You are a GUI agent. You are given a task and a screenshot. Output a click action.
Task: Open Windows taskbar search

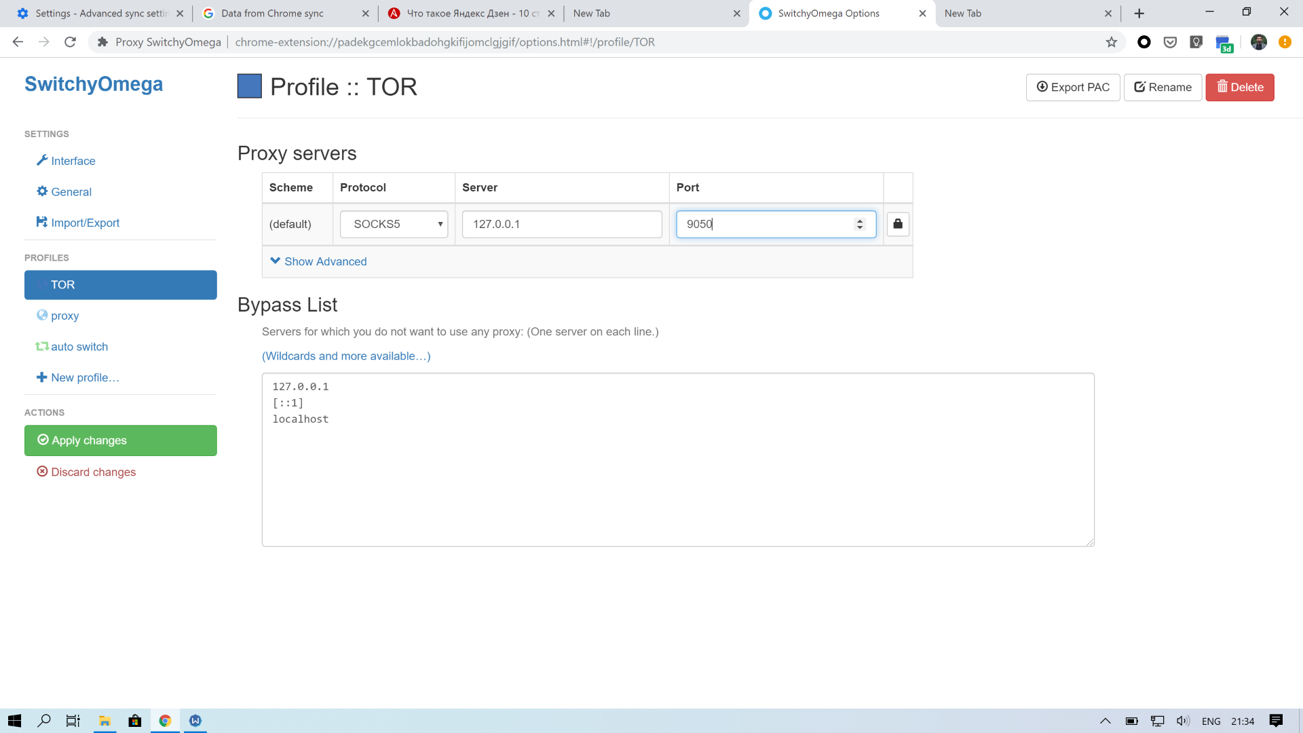[x=44, y=721]
